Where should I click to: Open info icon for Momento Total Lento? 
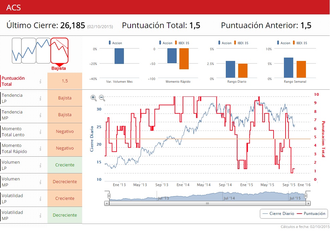(x=40, y=132)
